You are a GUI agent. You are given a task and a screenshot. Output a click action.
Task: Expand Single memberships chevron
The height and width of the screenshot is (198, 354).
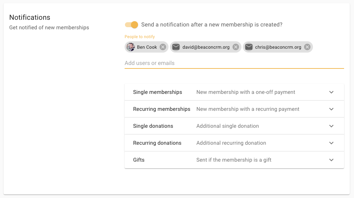point(331,92)
